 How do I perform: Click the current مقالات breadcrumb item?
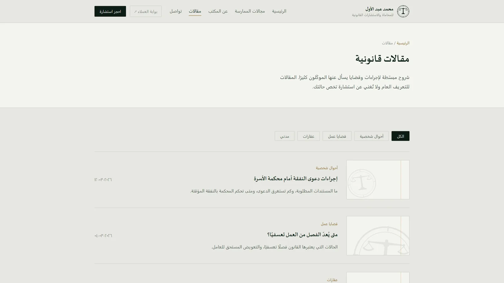[387, 43]
